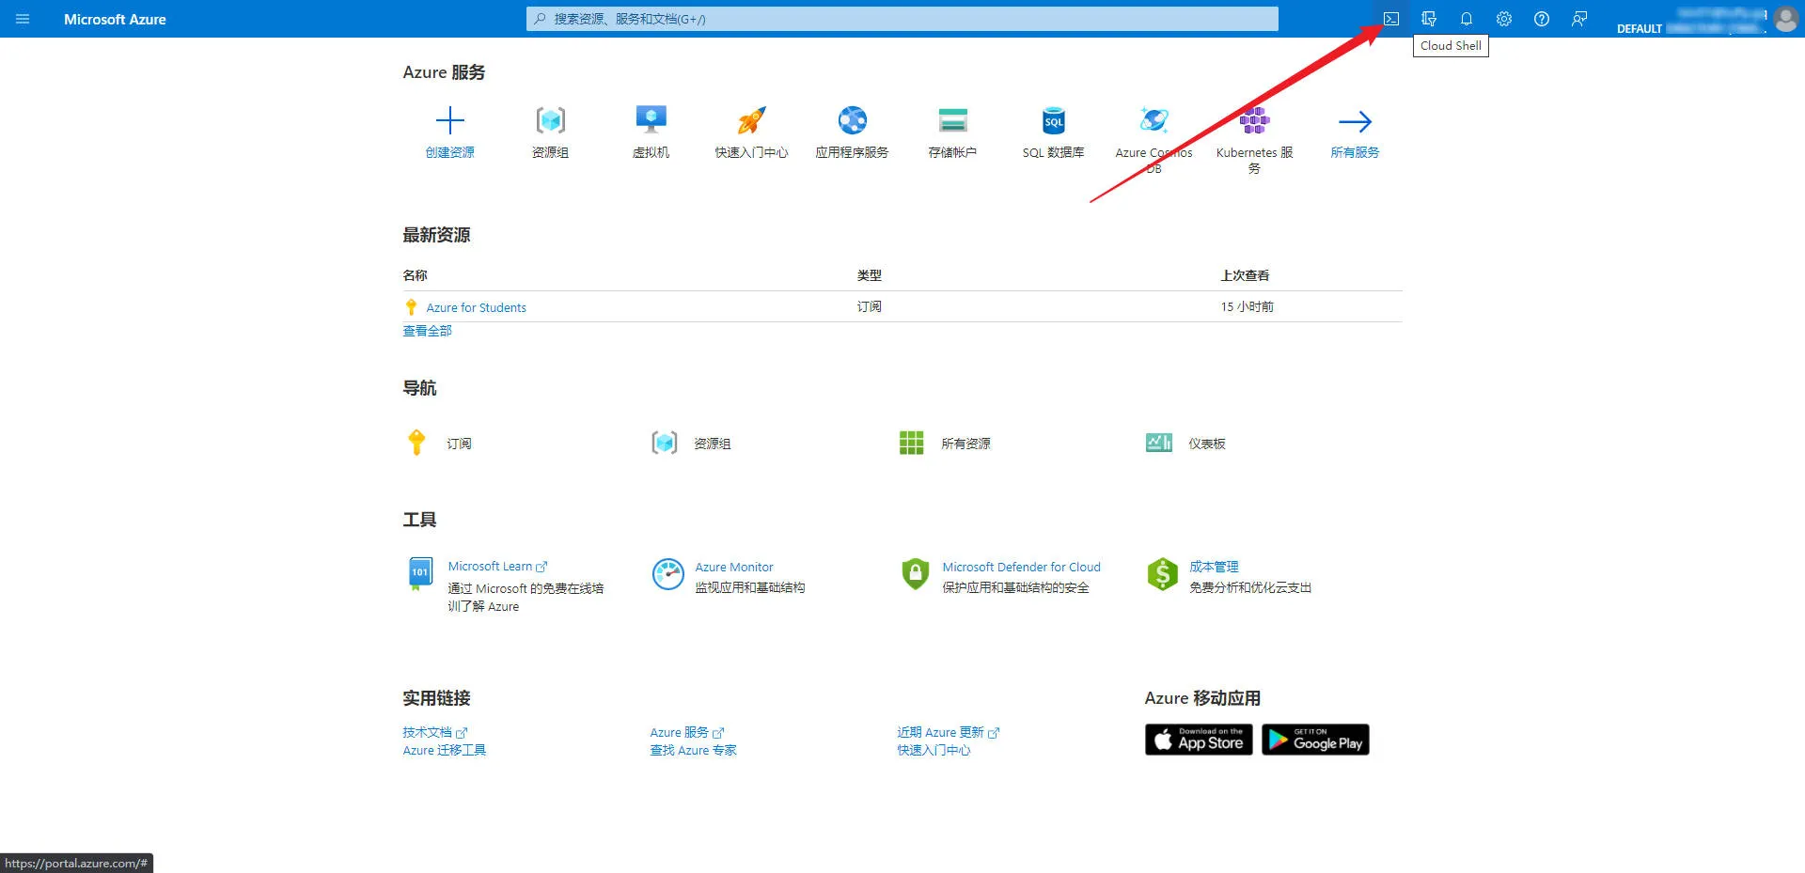
Task: Navigate to 所有资源
Action: click(965, 444)
